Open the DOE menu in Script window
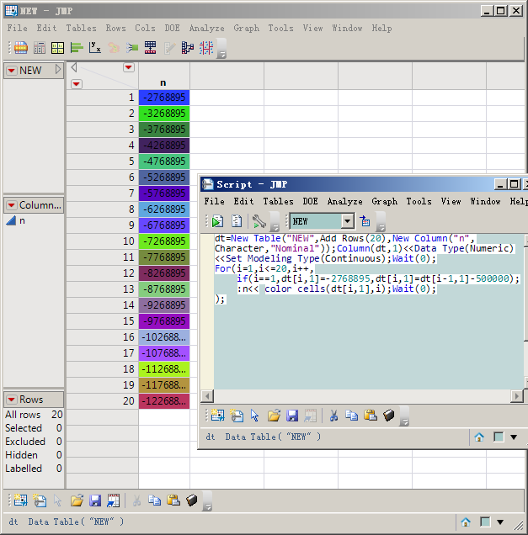This screenshot has height=535, width=528. [311, 201]
